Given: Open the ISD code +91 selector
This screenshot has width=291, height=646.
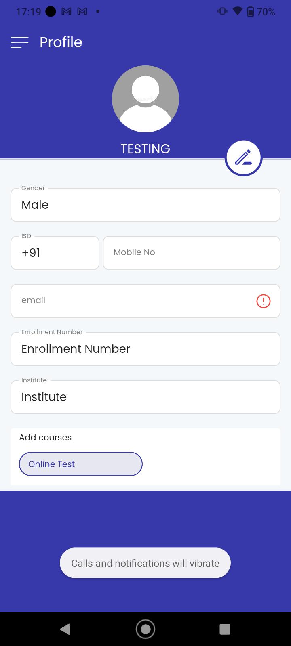Looking at the screenshot, I should 55,253.
